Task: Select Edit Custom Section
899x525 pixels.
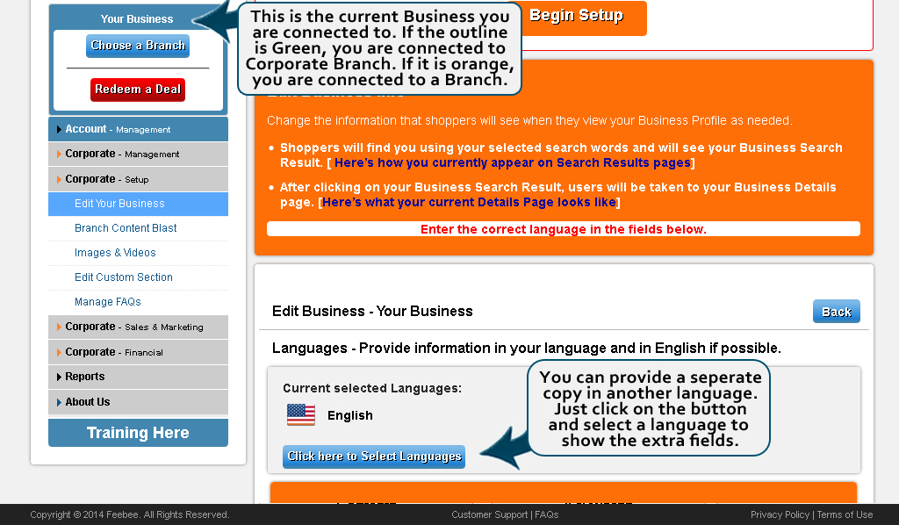Action: point(124,277)
